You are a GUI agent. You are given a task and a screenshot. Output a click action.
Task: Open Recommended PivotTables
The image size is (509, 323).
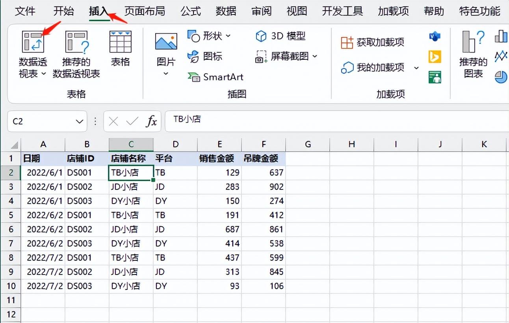(x=76, y=43)
